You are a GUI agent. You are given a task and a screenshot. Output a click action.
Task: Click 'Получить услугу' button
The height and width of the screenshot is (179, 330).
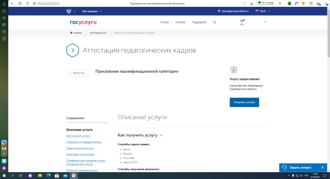[x=244, y=102]
